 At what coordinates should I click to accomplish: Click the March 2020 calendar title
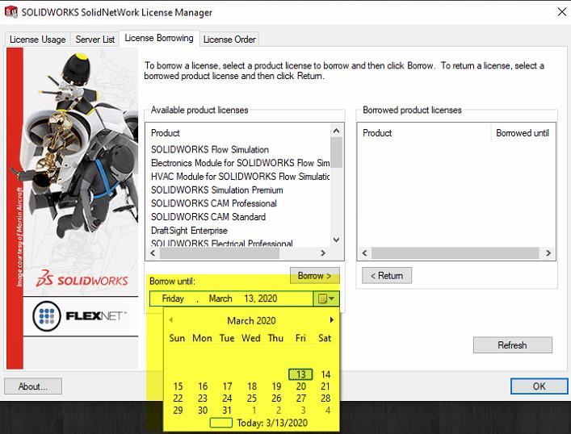tap(251, 320)
